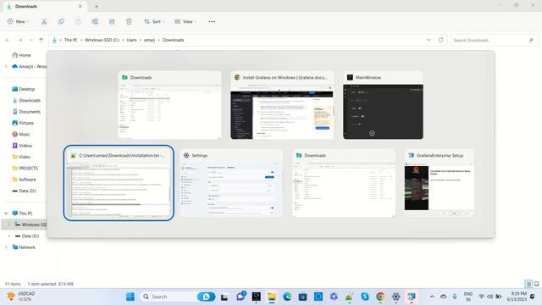Click the Delete trash icon in toolbar
Screen dimensions: 542x305
129,21
